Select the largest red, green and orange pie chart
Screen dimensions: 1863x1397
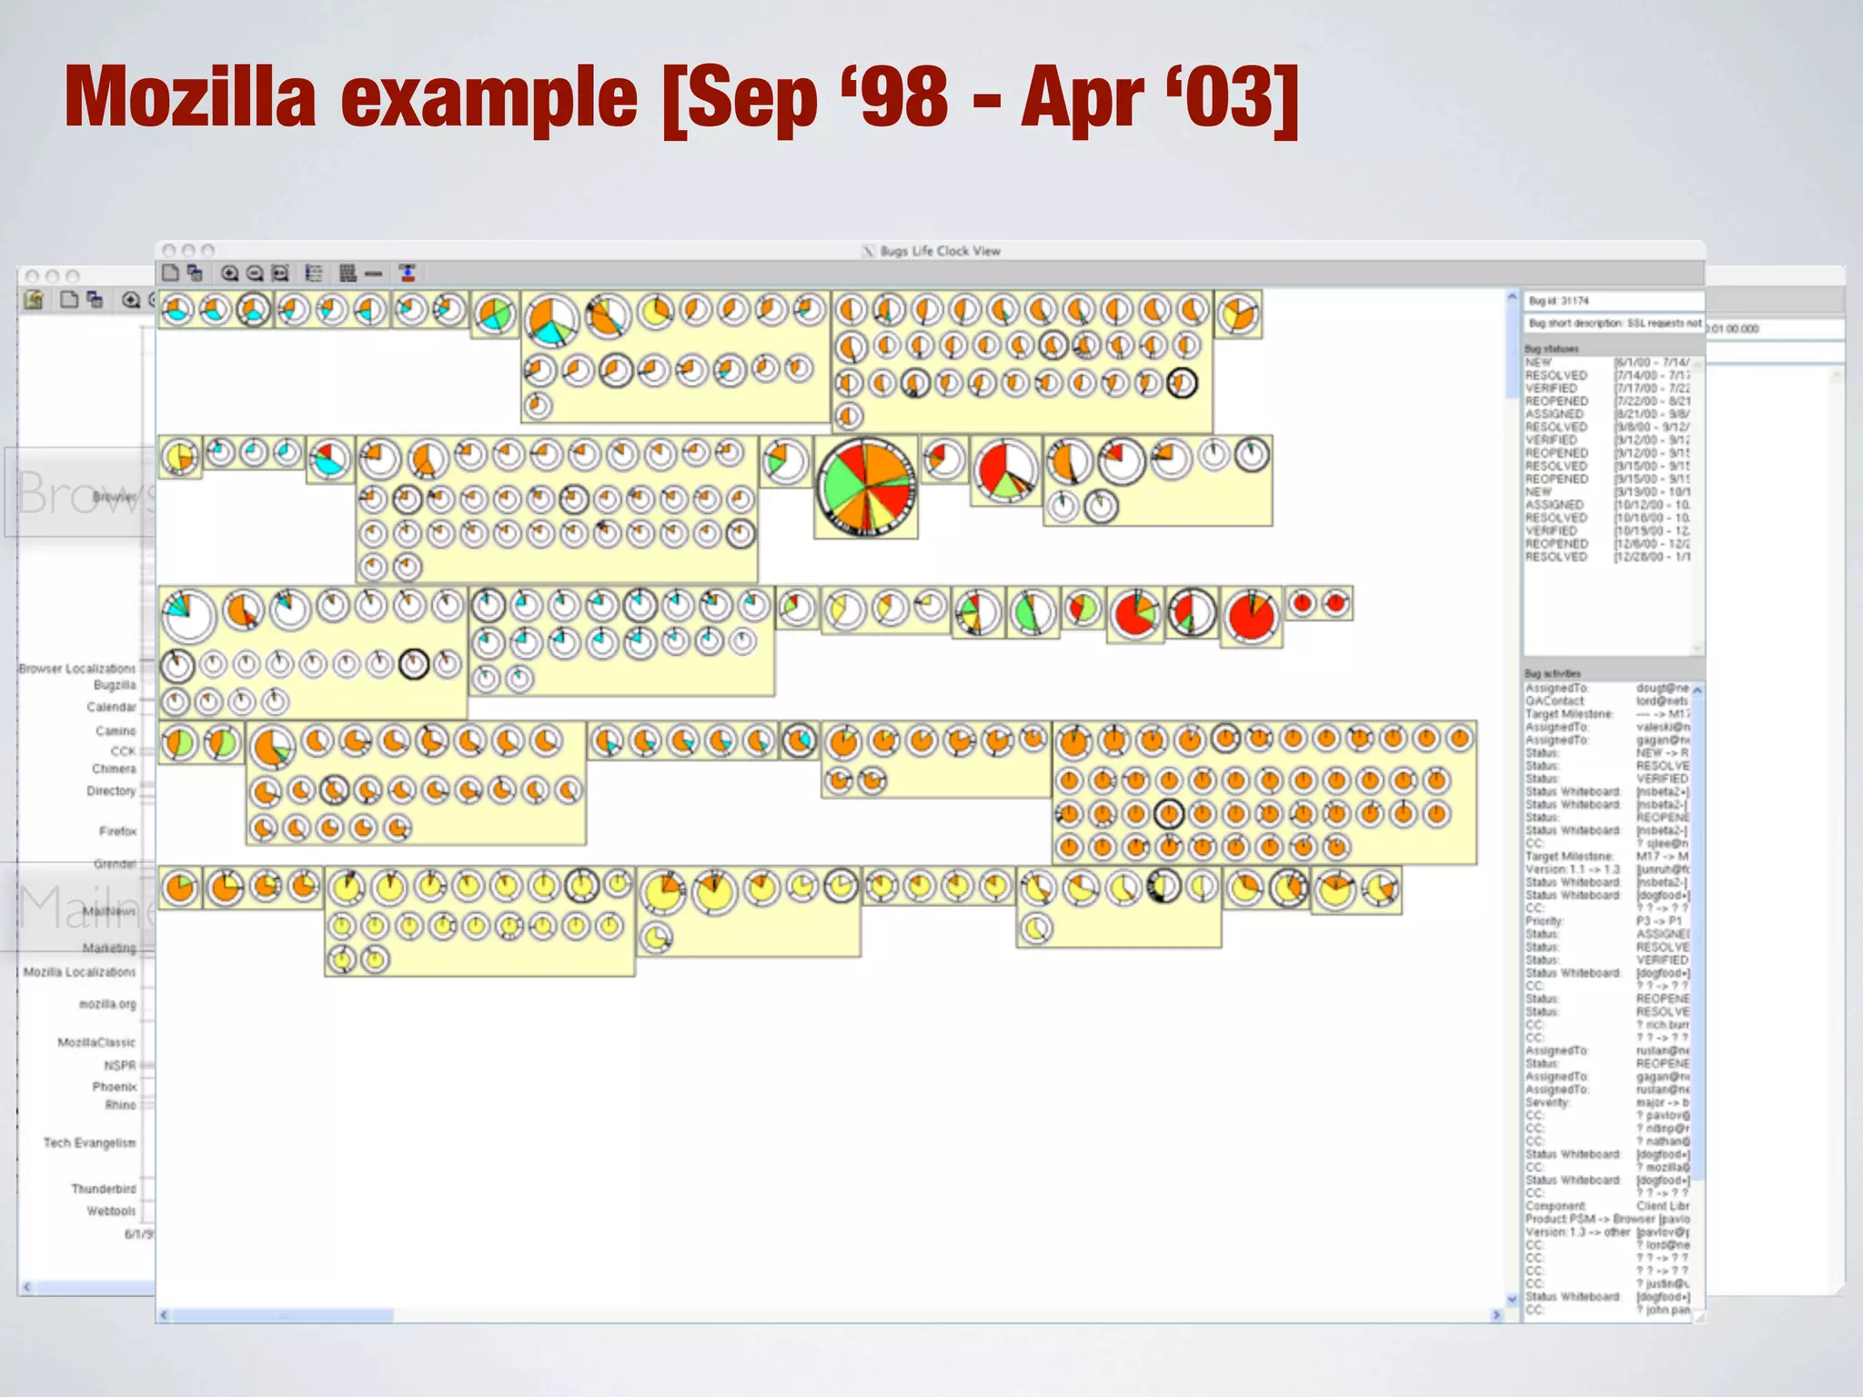pyautogui.click(x=866, y=487)
